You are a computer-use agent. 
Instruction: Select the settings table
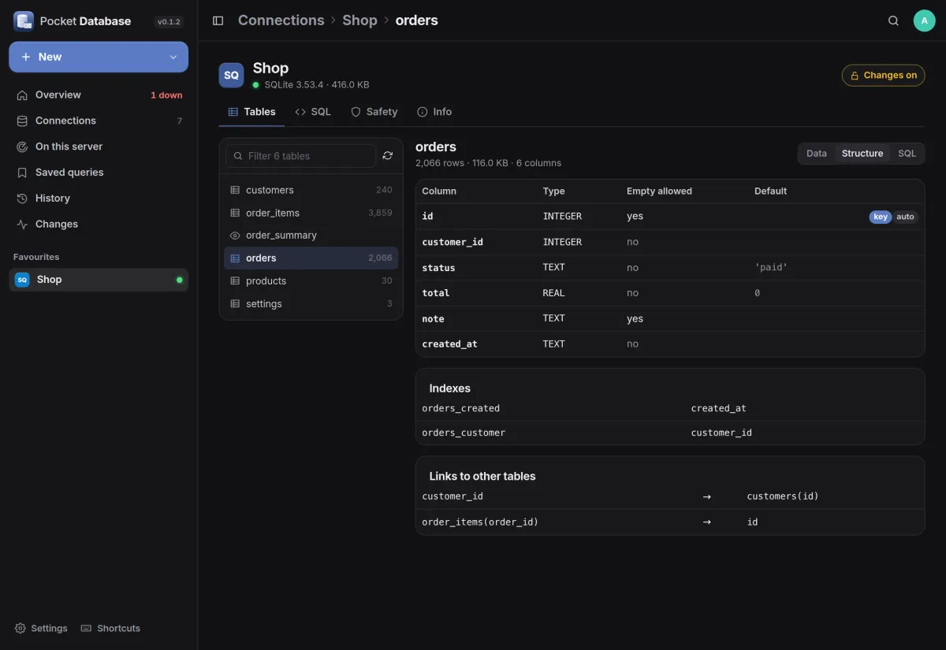[311, 303]
